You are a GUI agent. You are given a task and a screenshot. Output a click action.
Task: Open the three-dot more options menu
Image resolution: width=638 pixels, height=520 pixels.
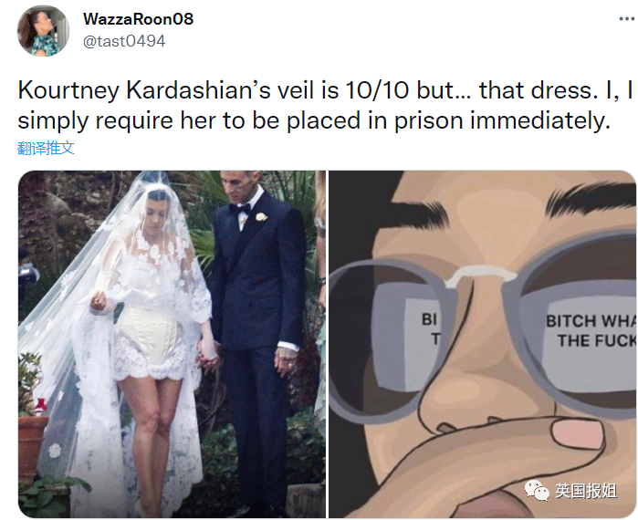[627, 19]
